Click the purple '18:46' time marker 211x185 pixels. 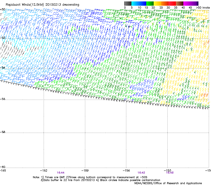(x=170, y=173)
